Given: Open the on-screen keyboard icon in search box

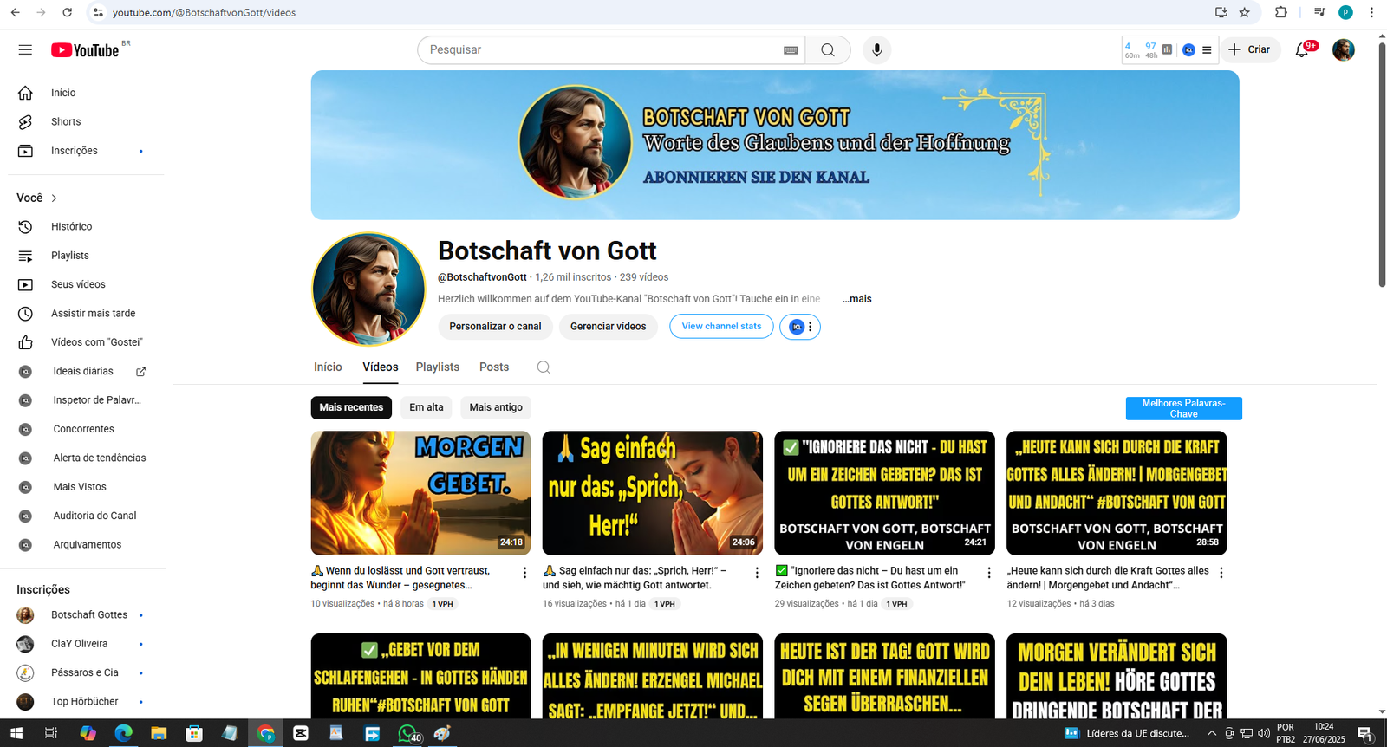Looking at the screenshot, I should coord(791,50).
